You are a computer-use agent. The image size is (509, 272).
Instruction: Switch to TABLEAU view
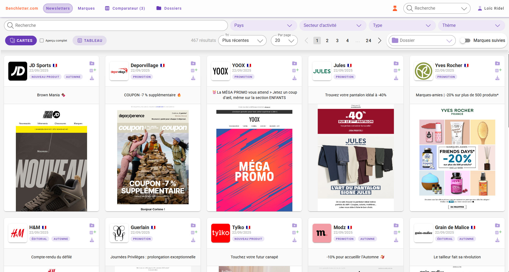coord(89,41)
